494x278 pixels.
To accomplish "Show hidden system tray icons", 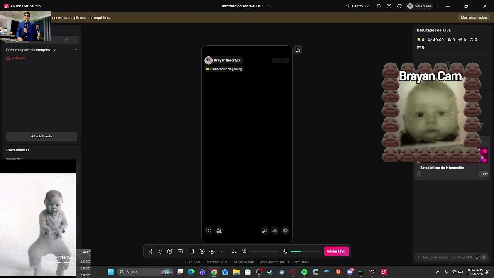I will [x=438, y=272].
